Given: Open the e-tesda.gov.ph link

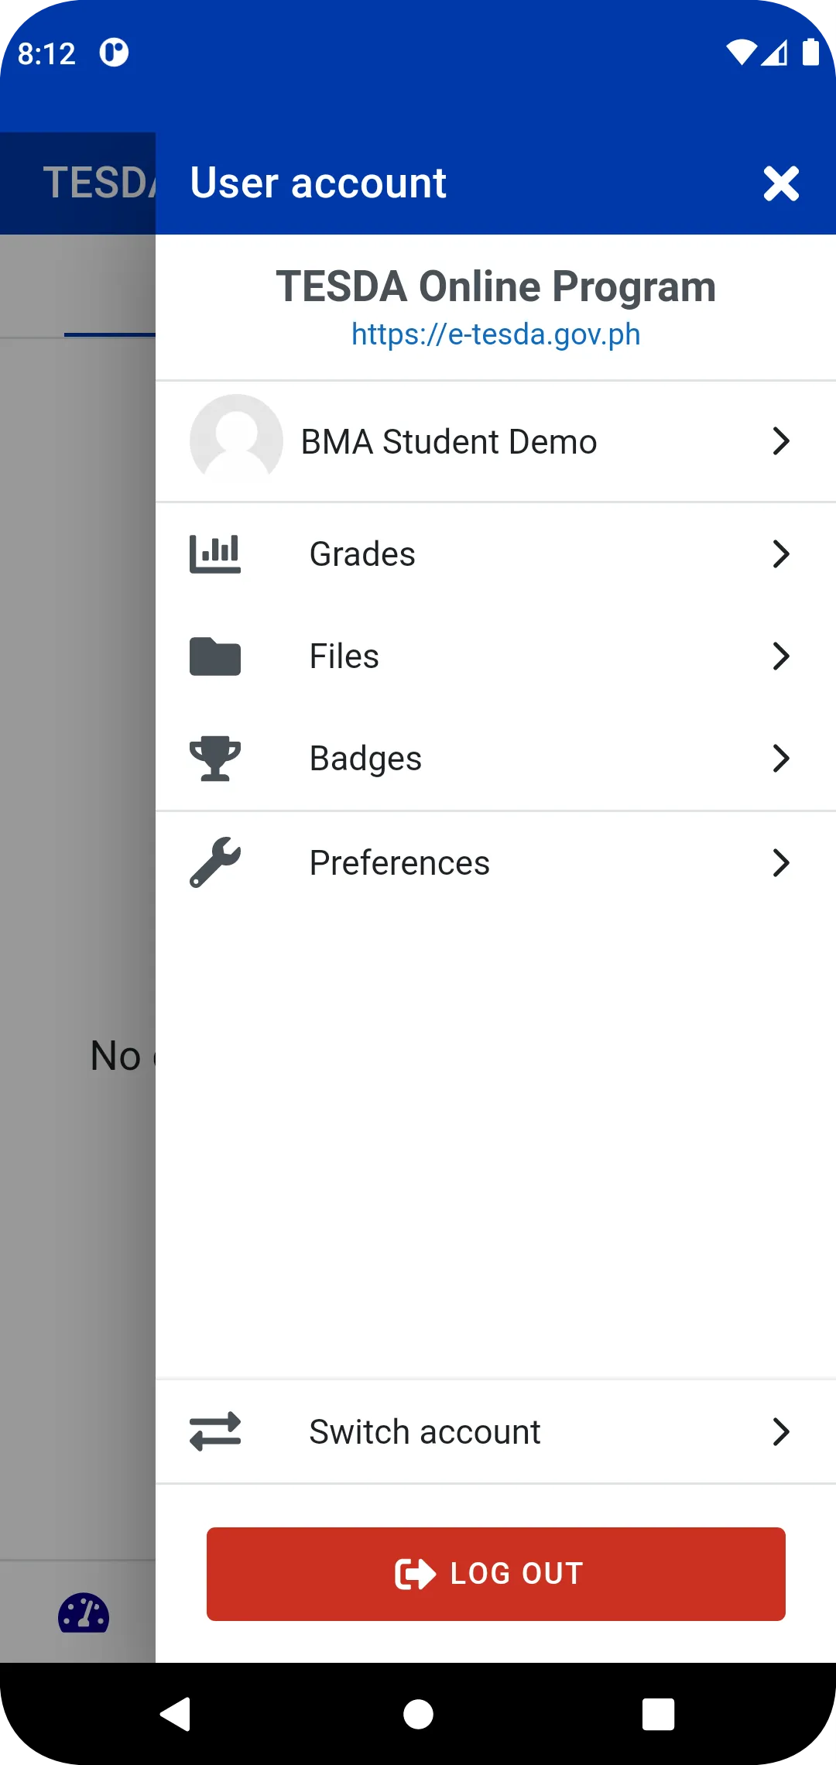Looking at the screenshot, I should pyautogui.click(x=495, y=334).
